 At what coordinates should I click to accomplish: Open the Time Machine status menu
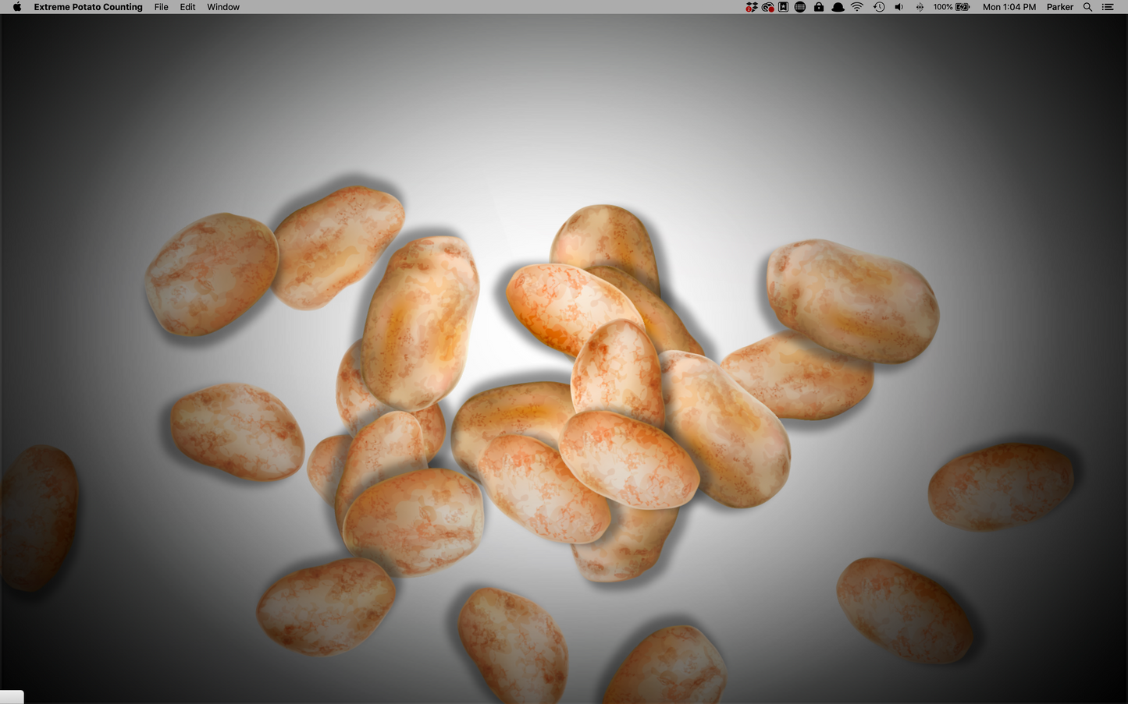879,7
